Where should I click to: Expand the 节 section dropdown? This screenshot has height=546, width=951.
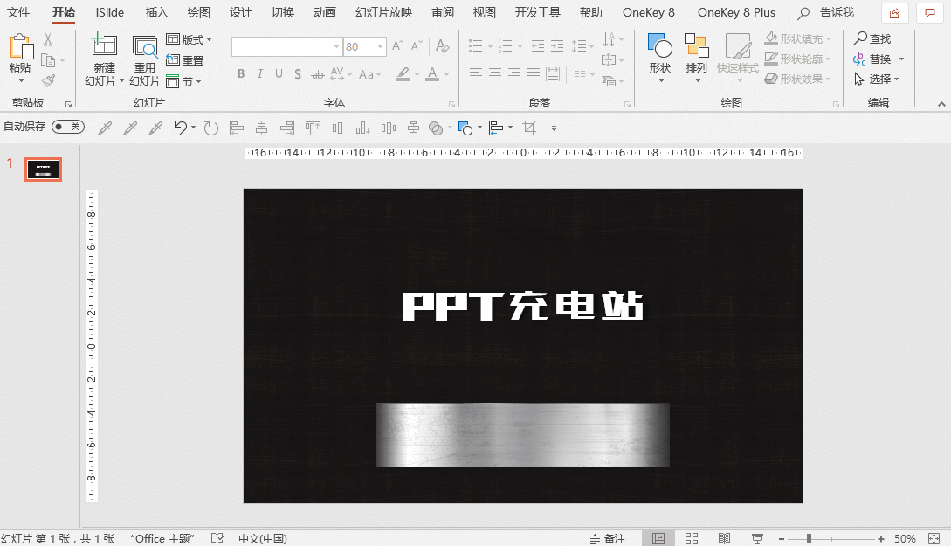[183, 81]
